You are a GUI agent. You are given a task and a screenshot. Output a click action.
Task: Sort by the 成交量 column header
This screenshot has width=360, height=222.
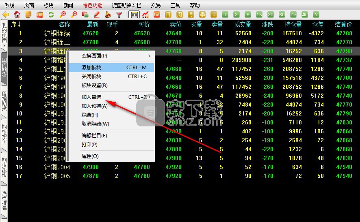[x=243, y=25]
